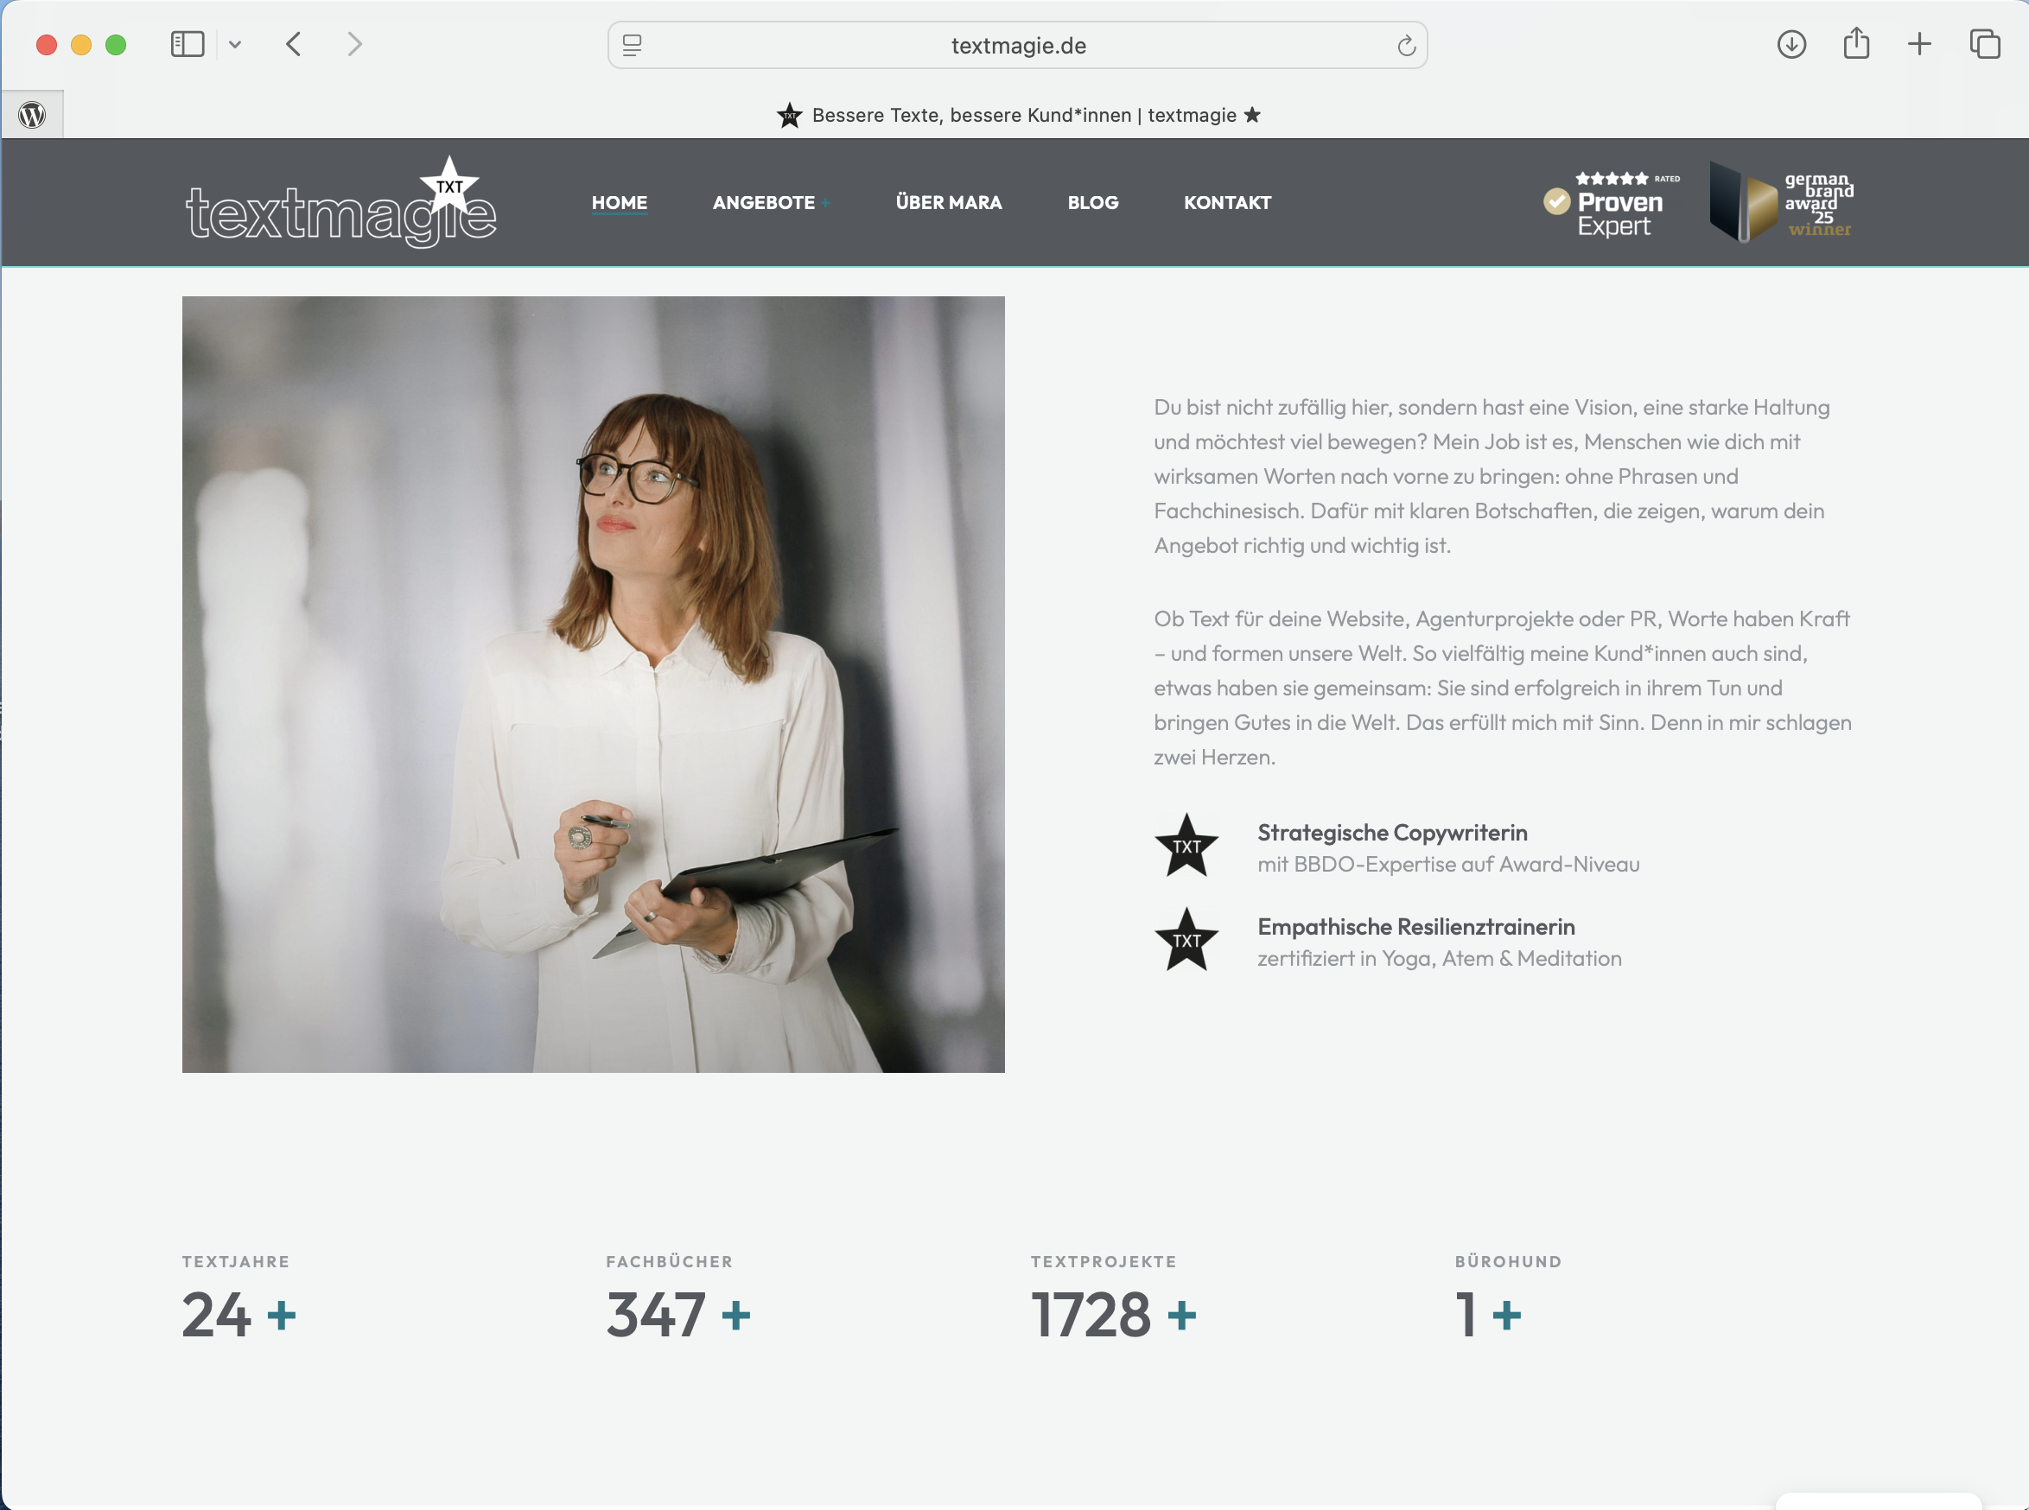Select the pinned WordPress tab
Image resolution: width=2029 pixels, height=1510 pixels.
point(32,115)
